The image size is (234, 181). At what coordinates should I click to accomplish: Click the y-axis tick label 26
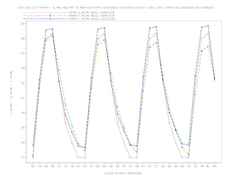coord(22,24)
